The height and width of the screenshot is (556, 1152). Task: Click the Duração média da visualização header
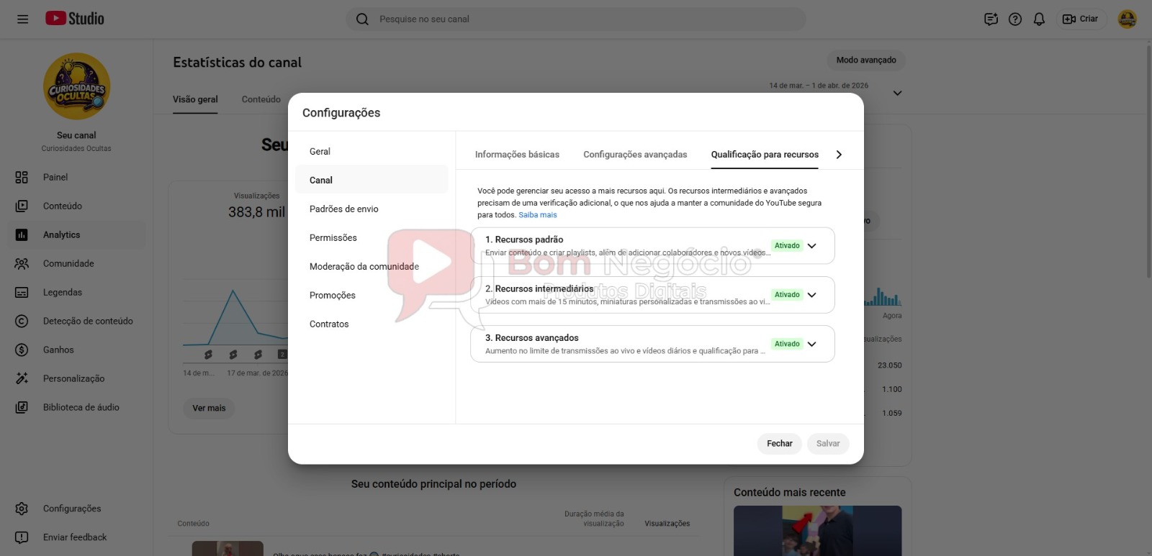594,519
